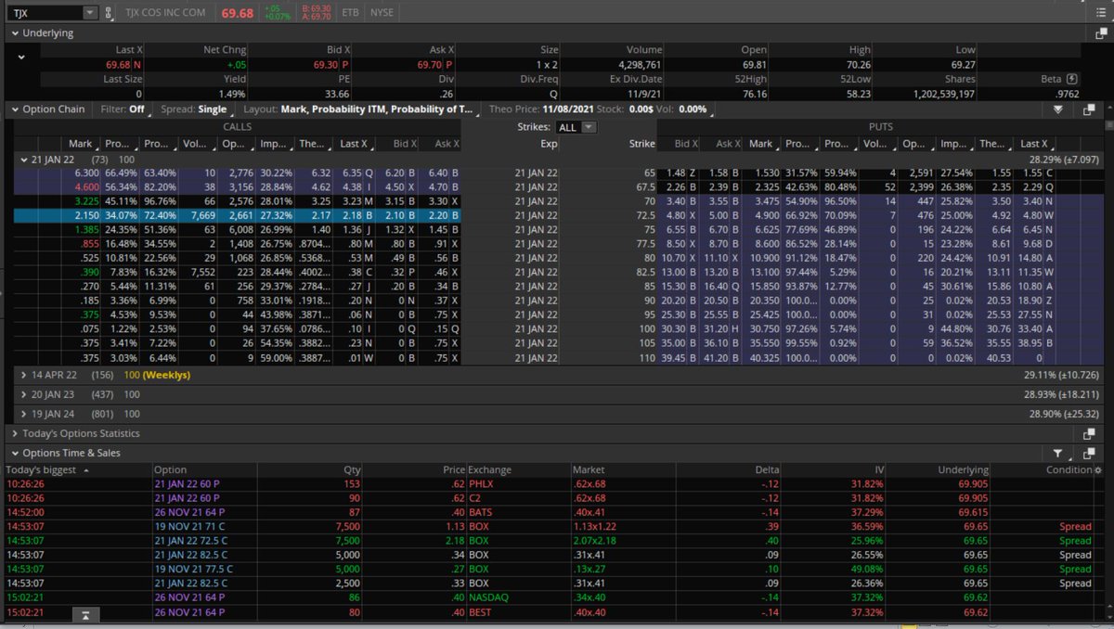The height and width of the screenshot is (629, 1114).
Task: Detach Options Time & Sales panel
Action: tap(1090, 454)
